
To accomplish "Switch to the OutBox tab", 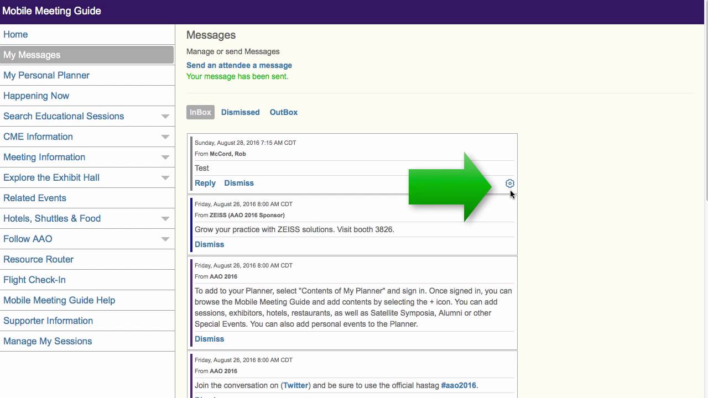I will pos(284,112).
